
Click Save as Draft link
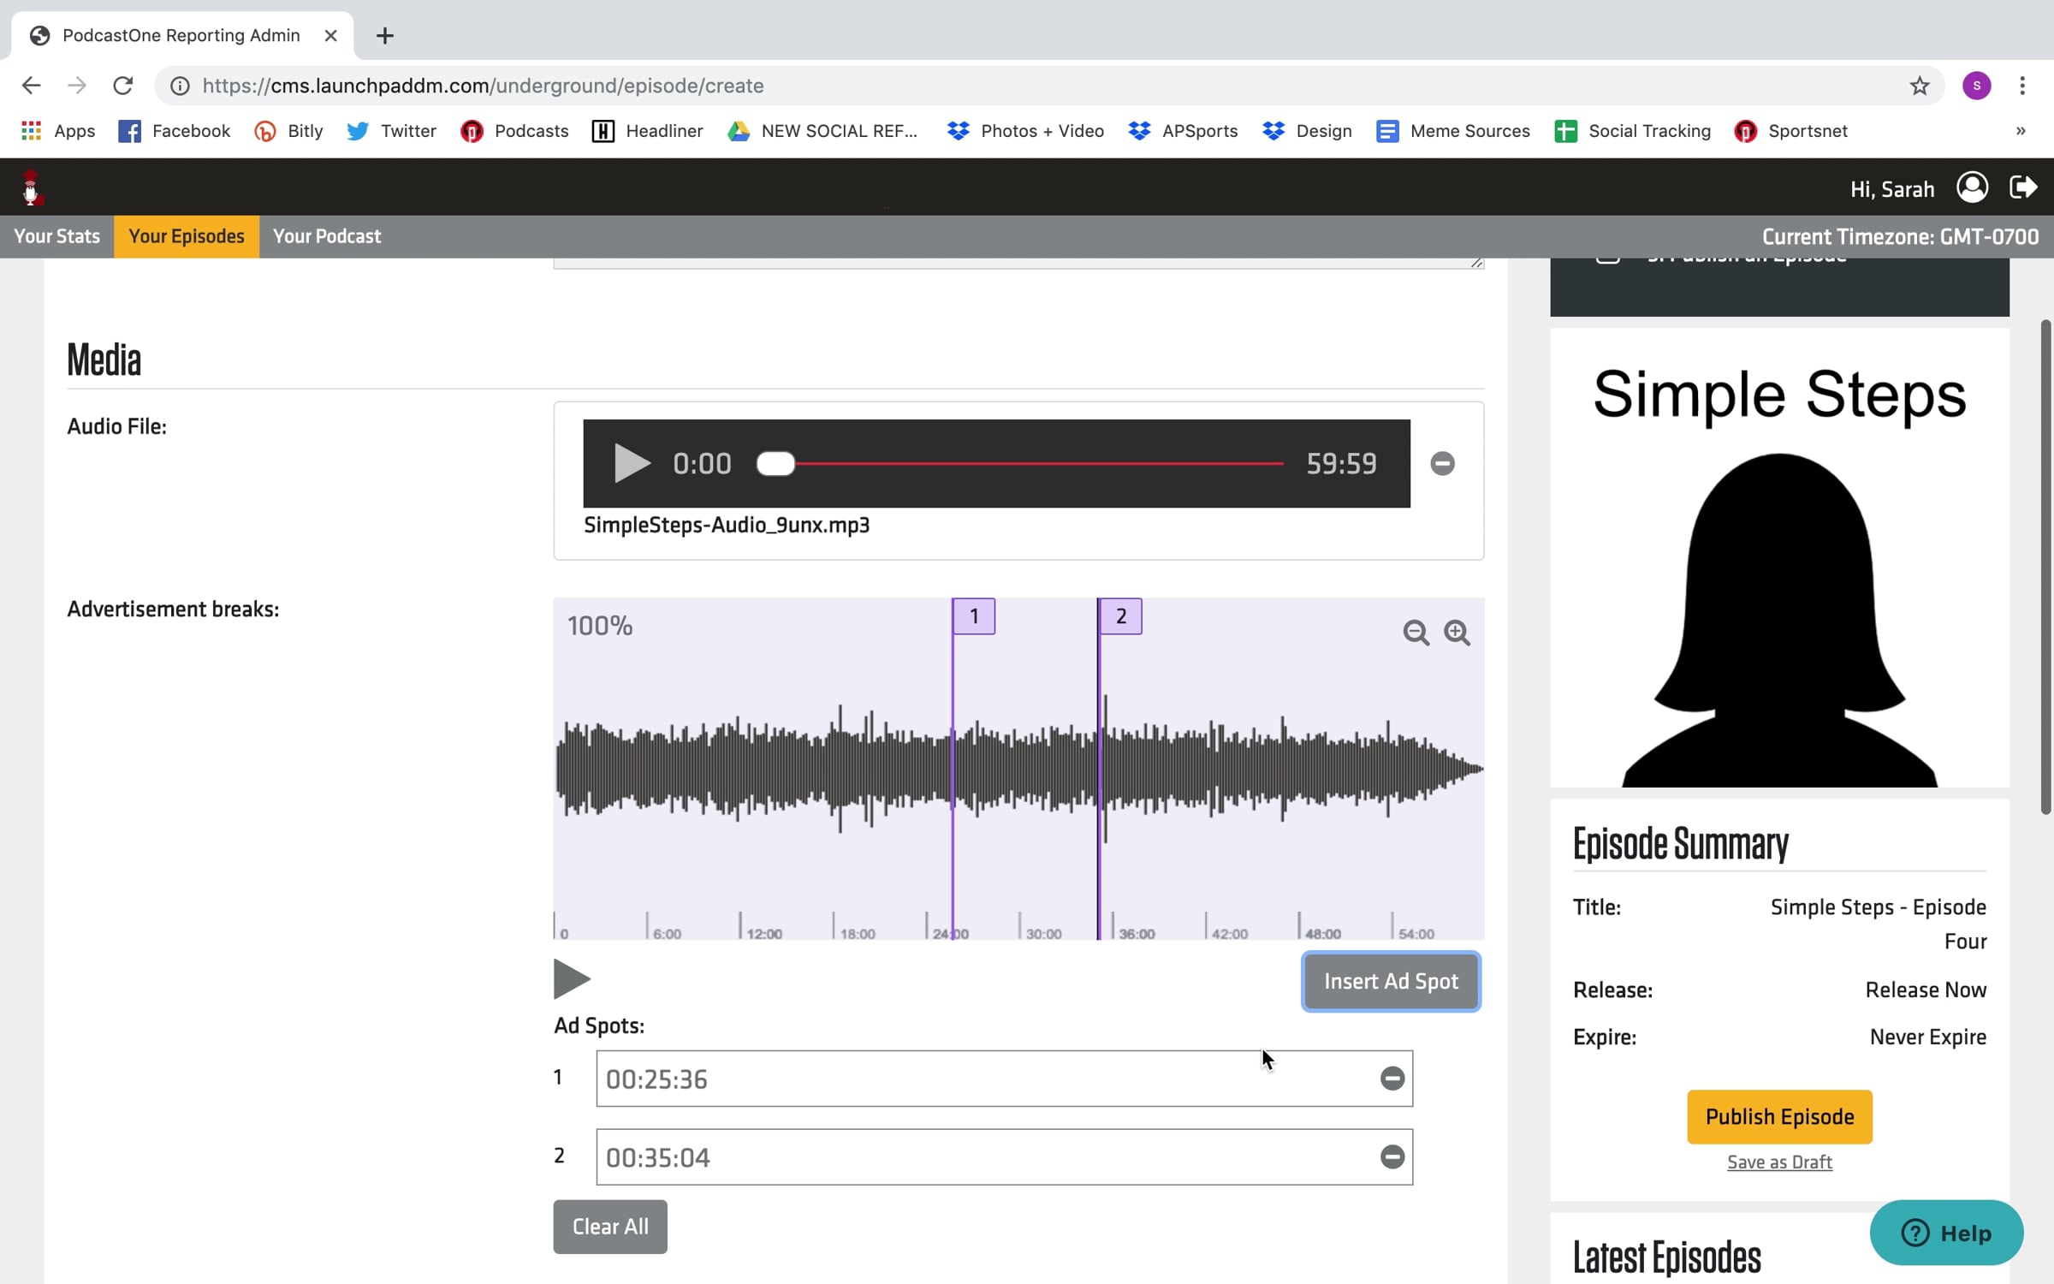(1779, 1162)
